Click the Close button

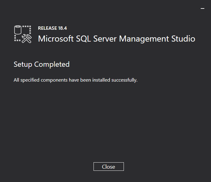pyautogui.click(x=108, y=167)
